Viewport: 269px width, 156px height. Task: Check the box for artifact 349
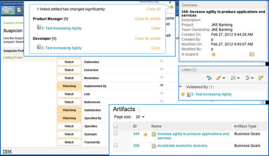(x=116, y=133)
